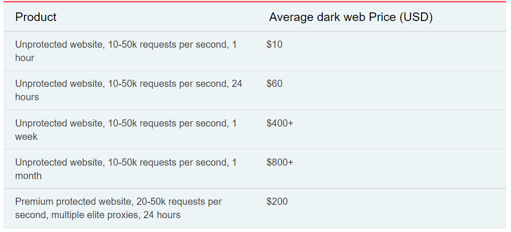511x232 pixels.
Task: Select the unprotected website 1 month product text
Action: [125, 162]
